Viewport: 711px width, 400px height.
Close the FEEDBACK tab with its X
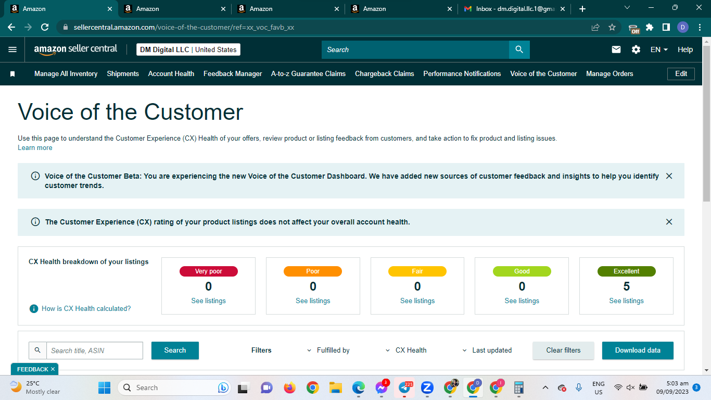53,369
